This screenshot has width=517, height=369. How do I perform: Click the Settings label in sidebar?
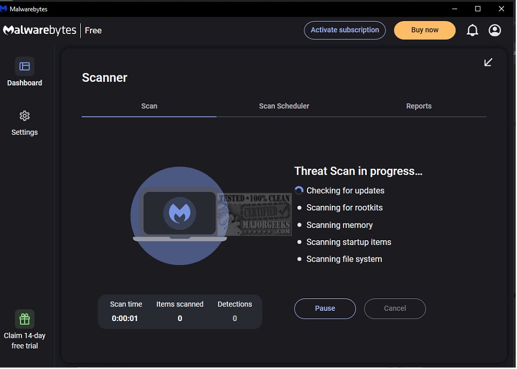click(24, 132)
